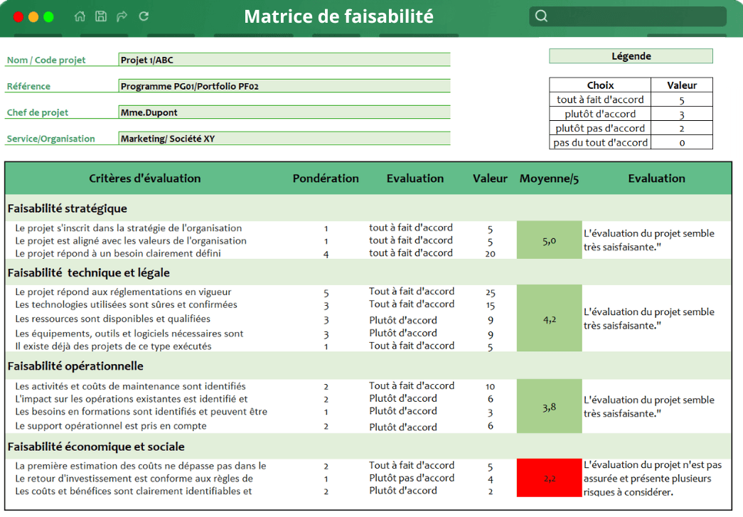Select the green 5,0 average cell

click(x=548, y=240)
